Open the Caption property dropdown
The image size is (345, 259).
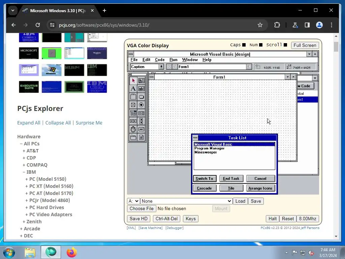click(161, 67)
